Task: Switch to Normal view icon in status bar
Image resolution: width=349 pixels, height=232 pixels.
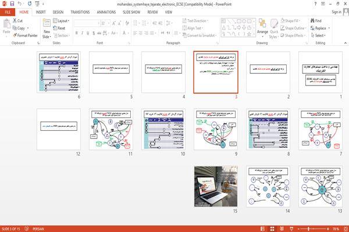Action: point(263,229)
